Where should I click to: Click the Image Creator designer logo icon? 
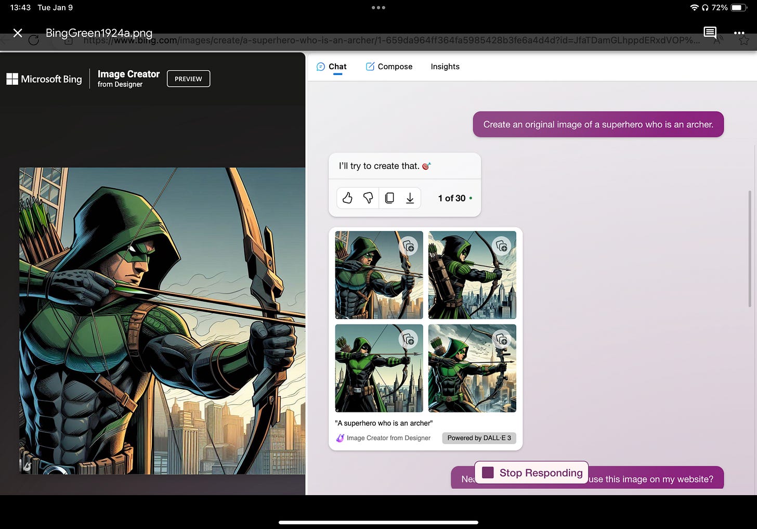pyautogui.click(x=340, y=438)
